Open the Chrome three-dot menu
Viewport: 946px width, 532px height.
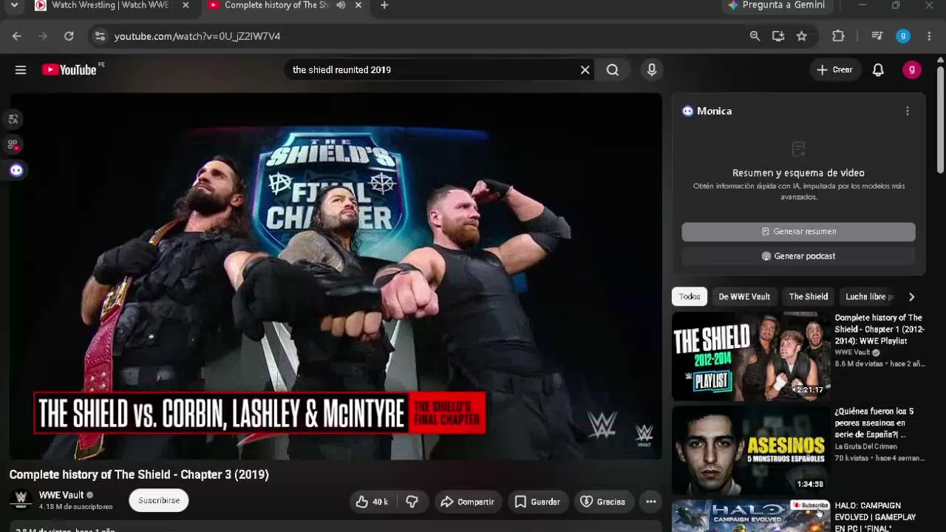click(929, 36)
